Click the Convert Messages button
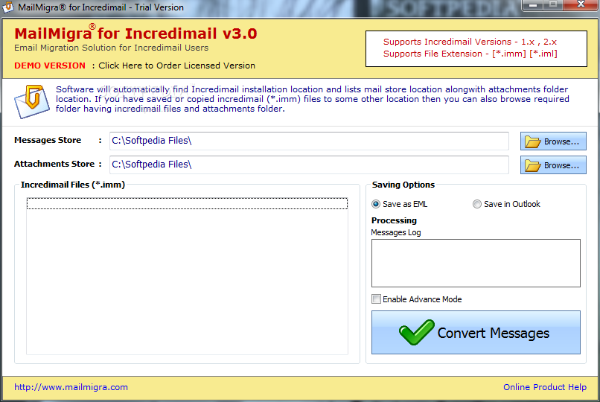This screenshot has height=402, width=600. click(476, 332)
